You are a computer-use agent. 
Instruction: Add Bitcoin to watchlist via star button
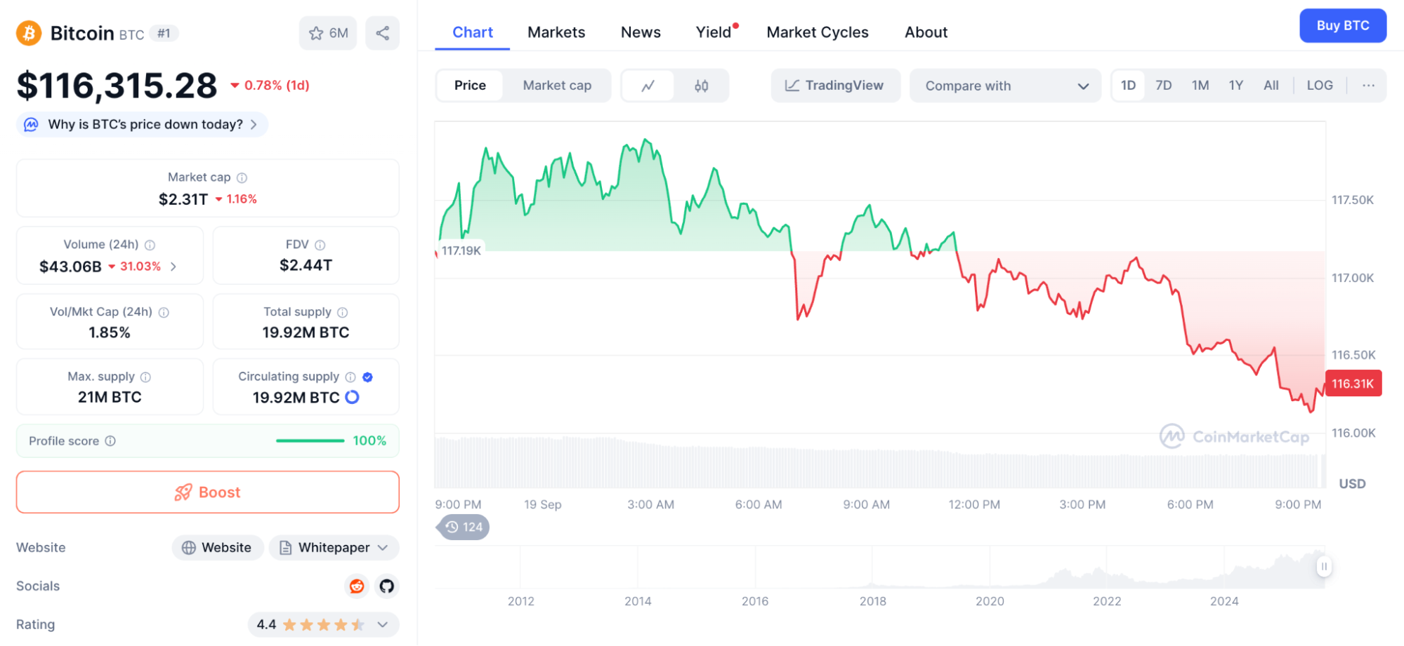328,33
